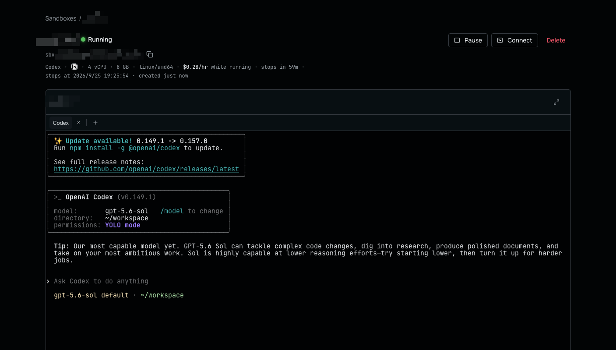Click the YOLO mode permissions text
Screen dimensions: 616x350
tap(123, 225)
